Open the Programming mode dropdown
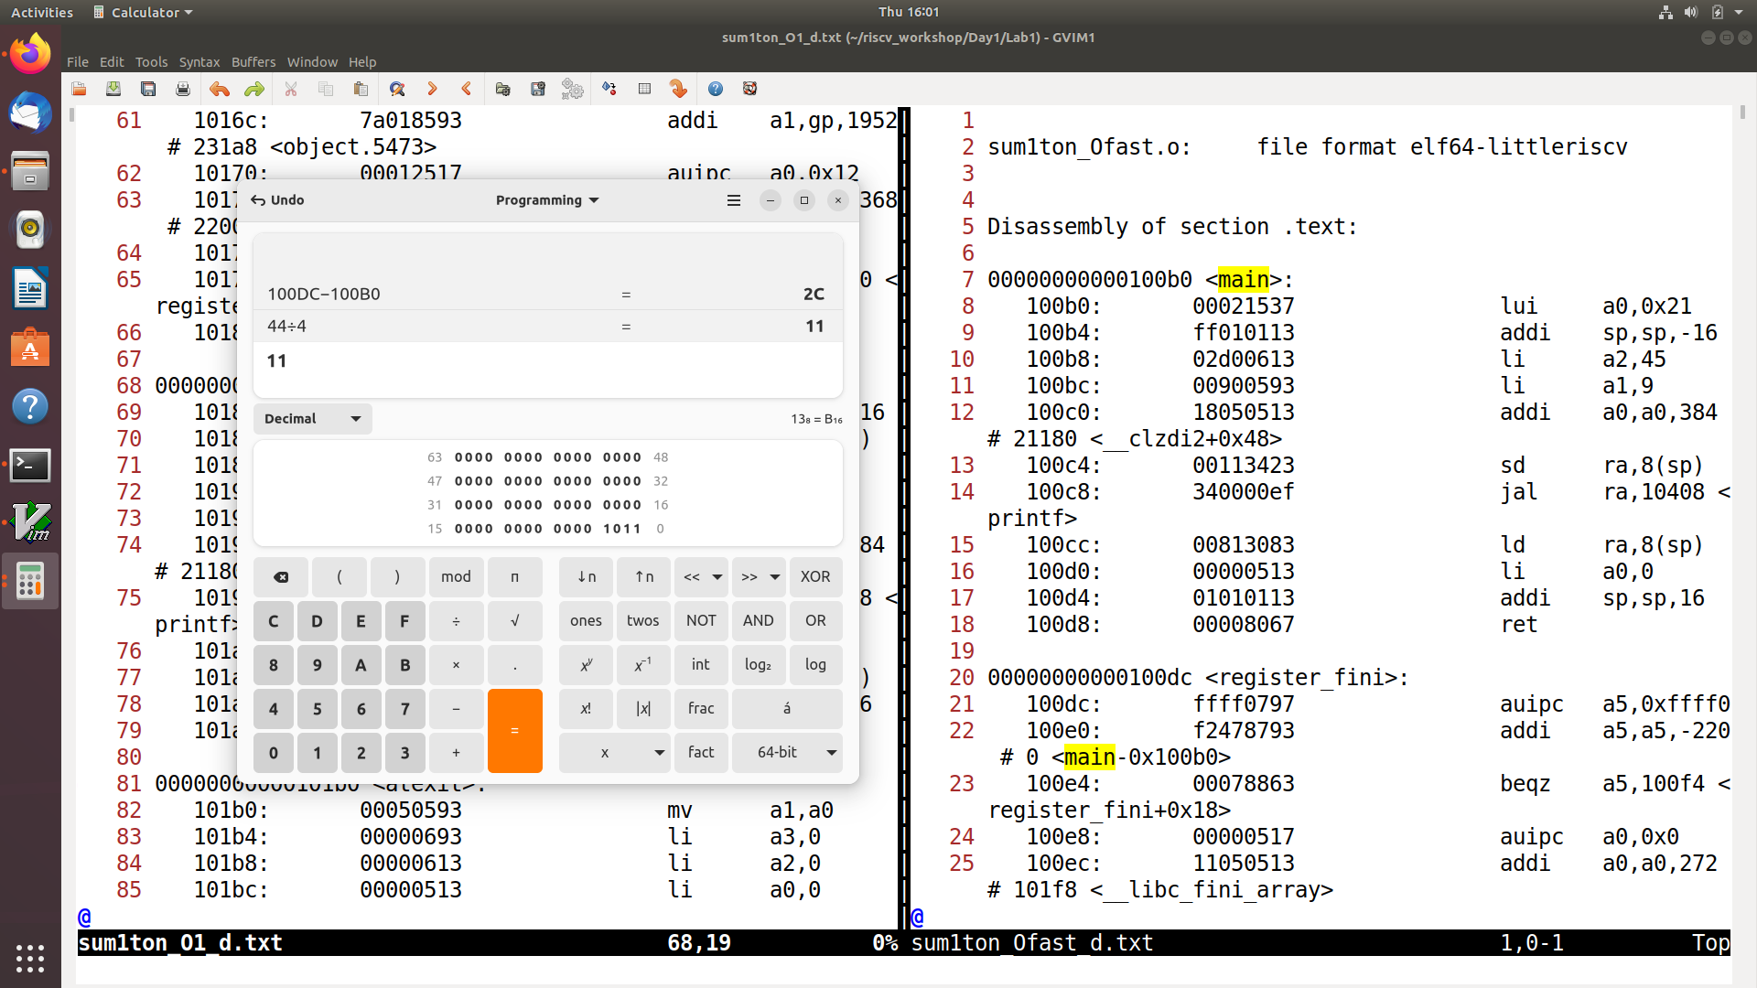This screenshot has width=1757, height=988. 546,200
